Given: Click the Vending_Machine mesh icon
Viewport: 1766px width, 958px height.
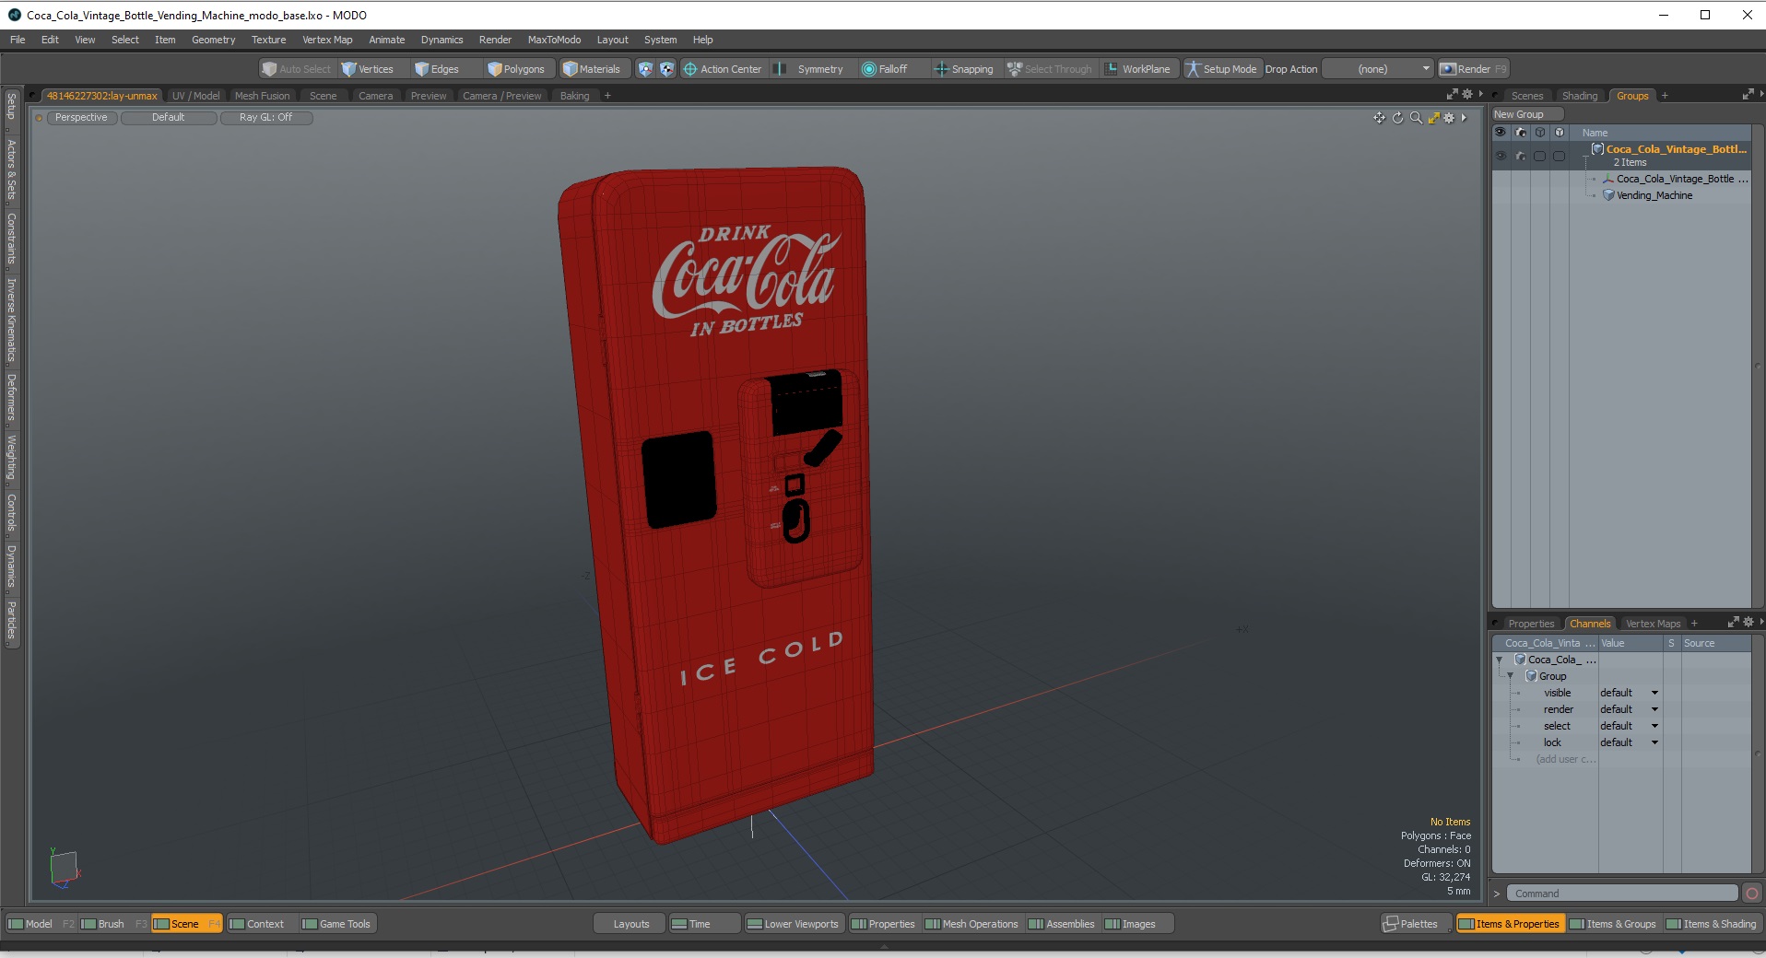Looking at the screenshot, I should tap(1608, 195).
